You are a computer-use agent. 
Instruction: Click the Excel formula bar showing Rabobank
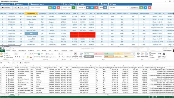98,63
